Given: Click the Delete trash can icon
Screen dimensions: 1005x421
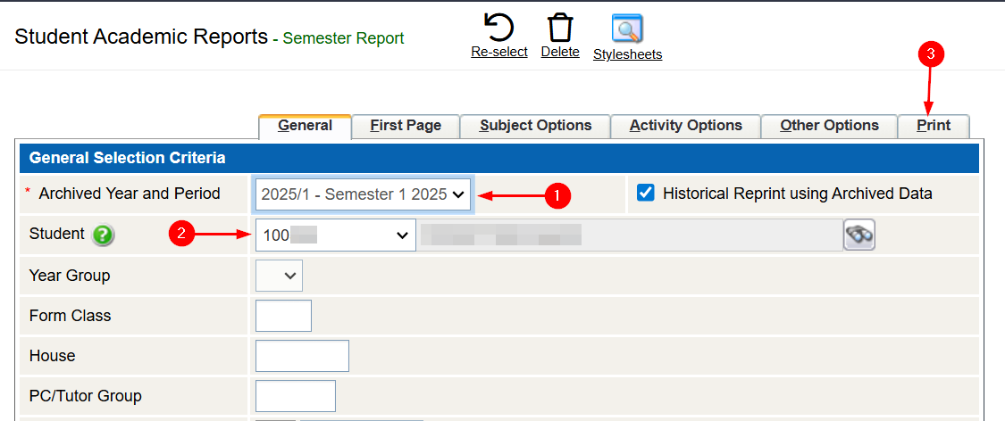Looking at the screenshot, I should point(560,27).
